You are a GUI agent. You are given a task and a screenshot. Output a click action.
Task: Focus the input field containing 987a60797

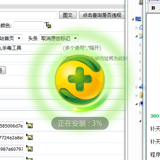[x=12, y=149]
